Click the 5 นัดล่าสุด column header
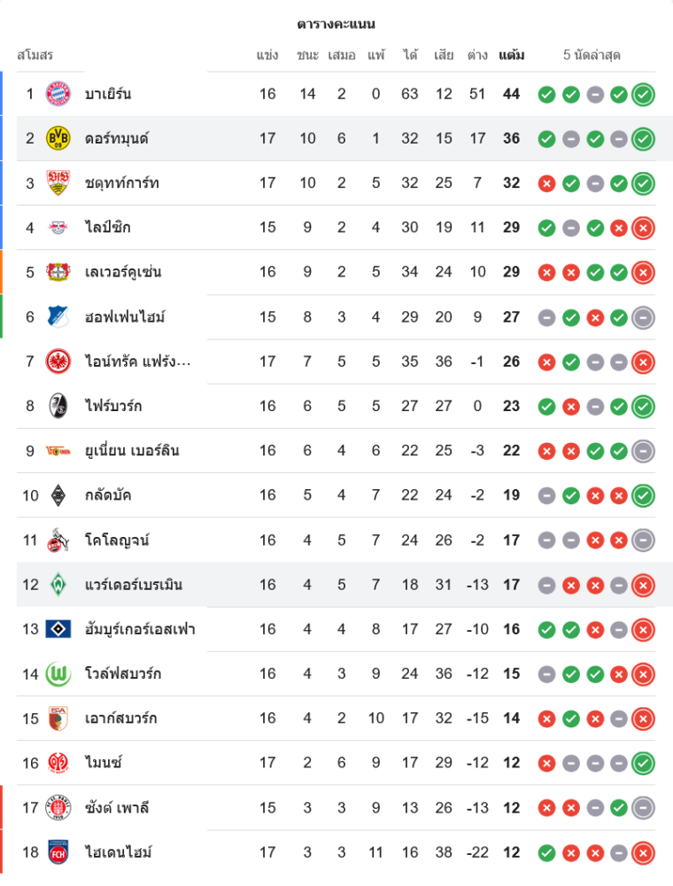673x886 pixels. pos(592,55)
